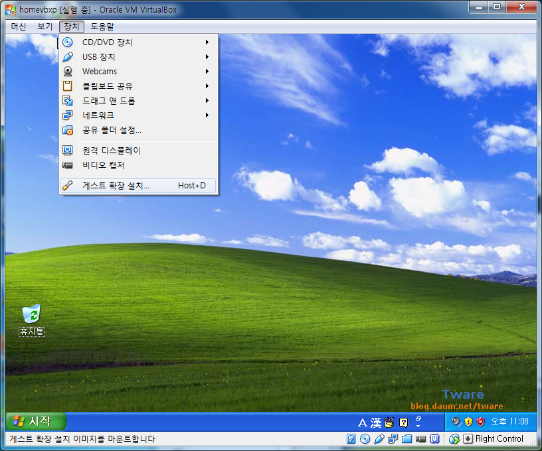Expand the 네트워크 submenu arrow
Image resolution: width=542 pixels, height=451 pixels.
point(207,115)
